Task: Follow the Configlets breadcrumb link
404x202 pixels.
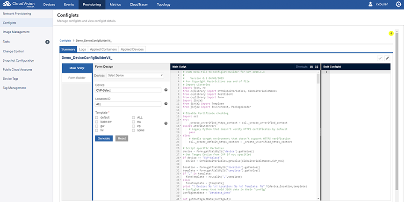Action: pyautogui.click(x=65, y=41)
